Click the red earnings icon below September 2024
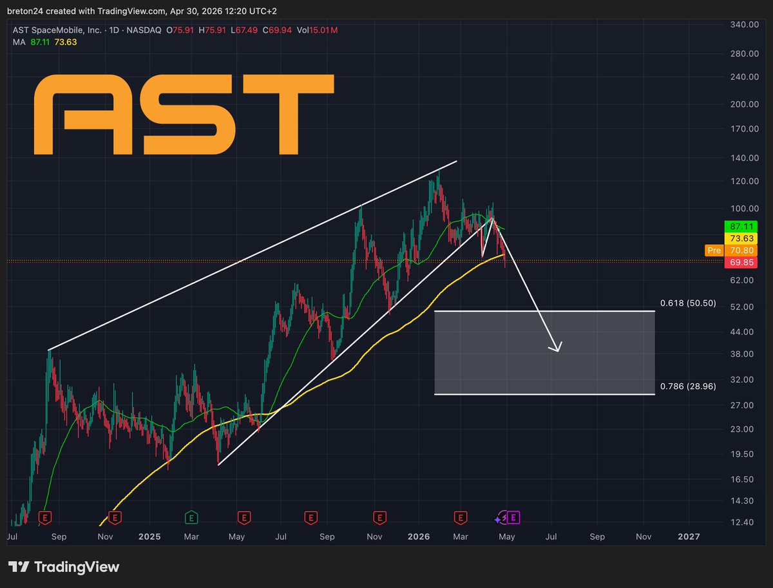Image resolution: width=773 pixels, height=588 pixels. tap(46, 517)
